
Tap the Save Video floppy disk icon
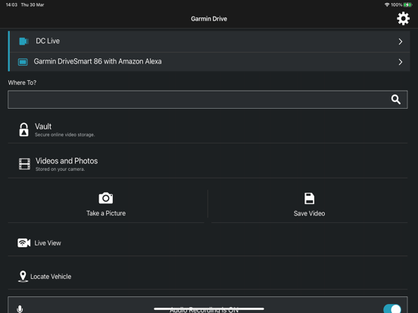coord(309,199)
